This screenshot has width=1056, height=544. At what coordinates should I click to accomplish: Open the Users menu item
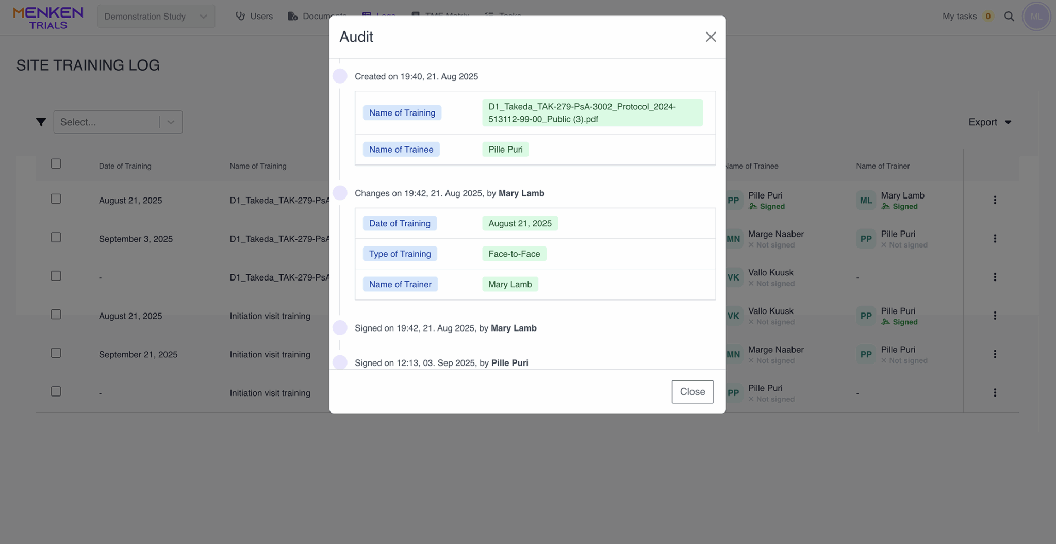[261, 17]
